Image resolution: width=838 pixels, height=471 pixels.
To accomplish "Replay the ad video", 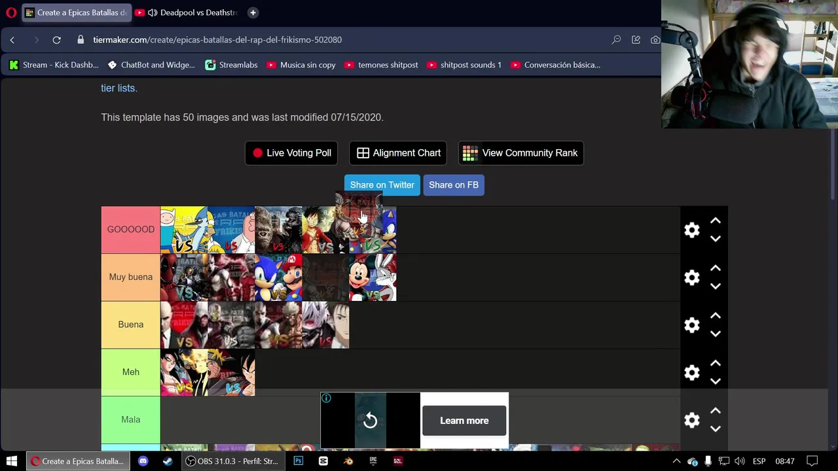I will pos(370,421).
